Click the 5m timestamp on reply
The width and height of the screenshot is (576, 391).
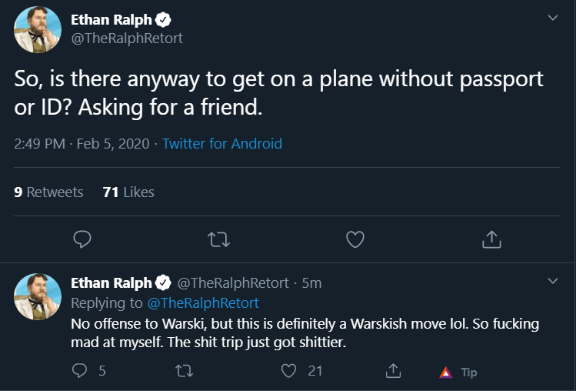pyautogui.click(x=311, y=283)
